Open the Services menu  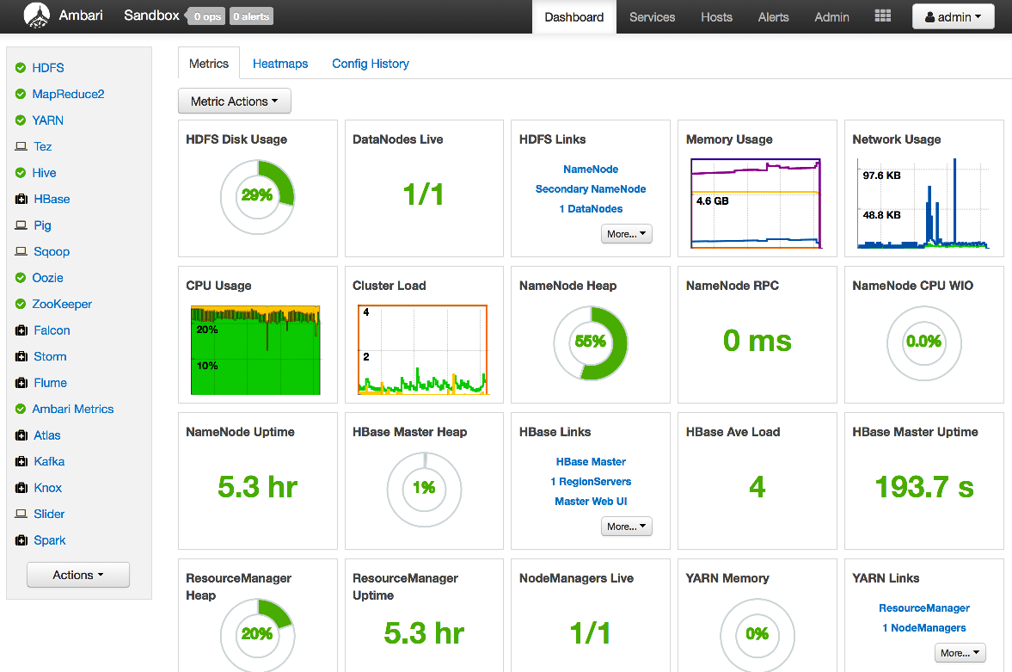tap(653, 17)
